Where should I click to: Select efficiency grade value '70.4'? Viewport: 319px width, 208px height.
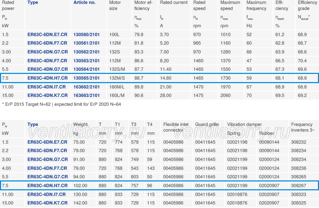coord(302,61)
